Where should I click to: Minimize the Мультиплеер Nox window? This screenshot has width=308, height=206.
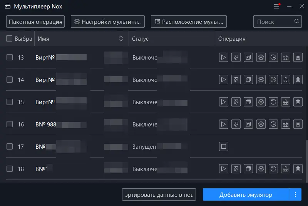pyautogui.click(x=289, y=6)
